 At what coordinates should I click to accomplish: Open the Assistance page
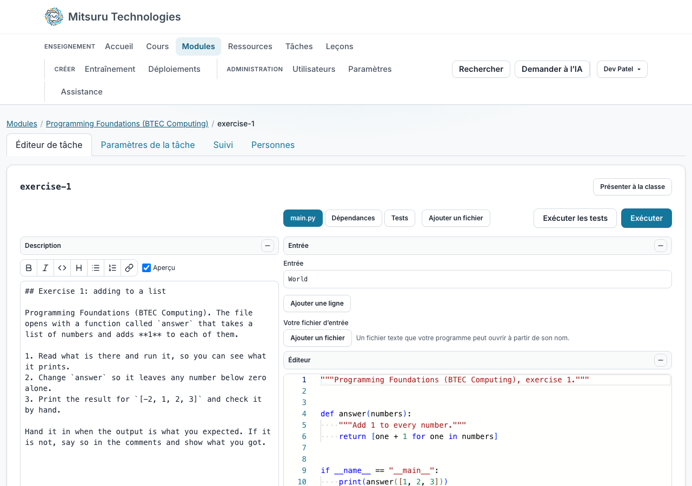82,92
